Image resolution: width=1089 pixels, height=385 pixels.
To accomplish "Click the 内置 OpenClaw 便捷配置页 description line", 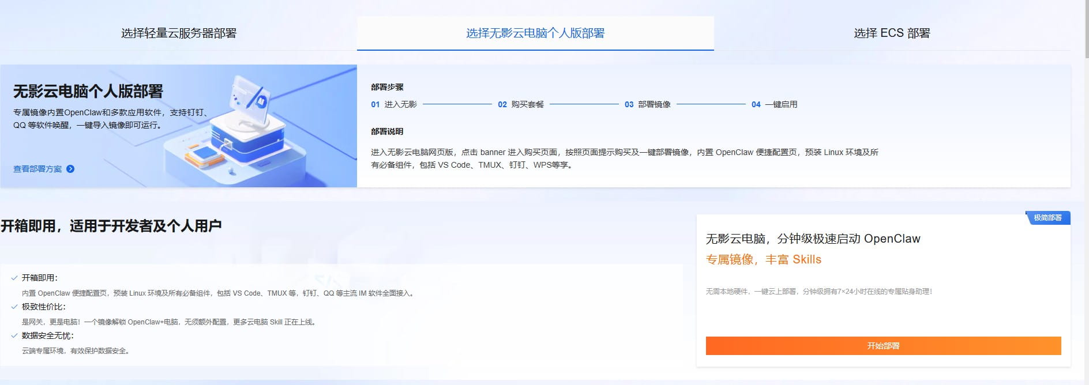I will pyautogui.click(x=218, y=293).
